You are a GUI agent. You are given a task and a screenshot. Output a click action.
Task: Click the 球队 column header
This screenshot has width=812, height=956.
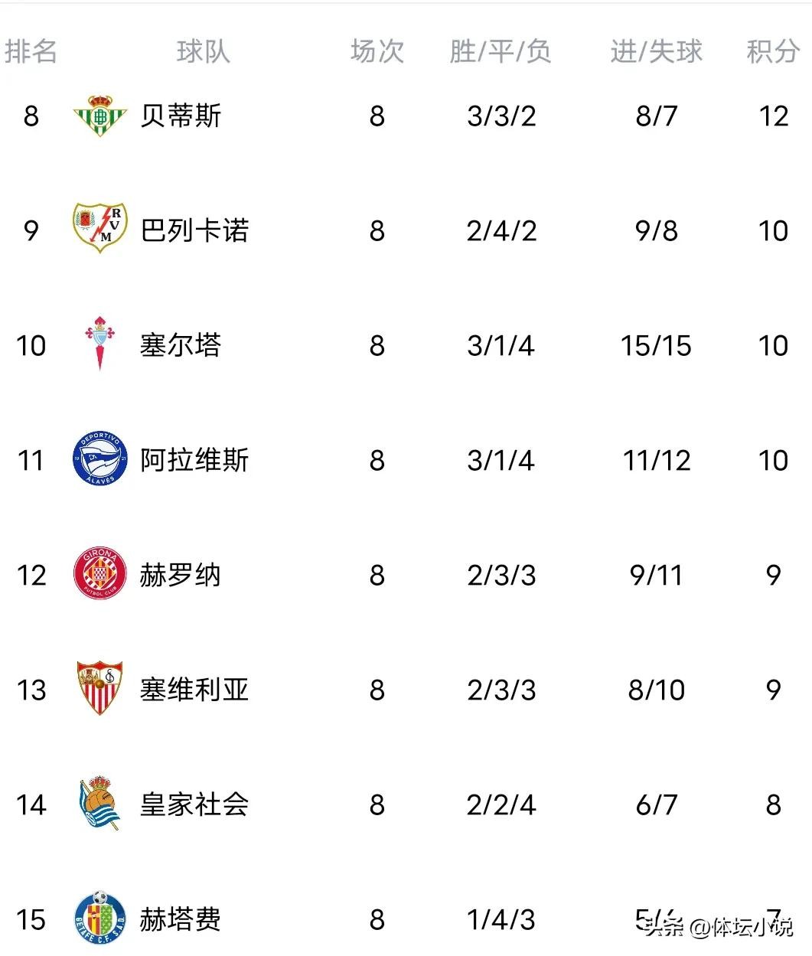[x=203, y=51]
